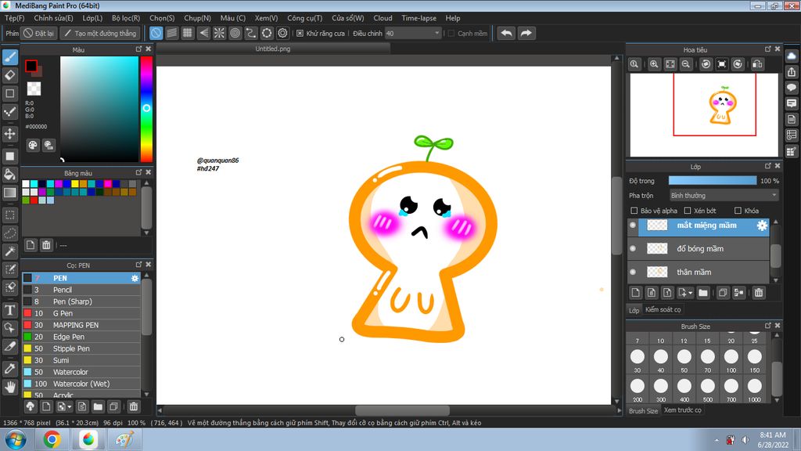Choose the Move tool
The image size is (801, 451).
point(10,133)
